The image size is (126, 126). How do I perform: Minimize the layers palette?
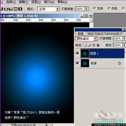123,29
